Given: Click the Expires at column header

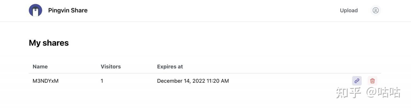Looking at the screenshot, I should [170, 67].
